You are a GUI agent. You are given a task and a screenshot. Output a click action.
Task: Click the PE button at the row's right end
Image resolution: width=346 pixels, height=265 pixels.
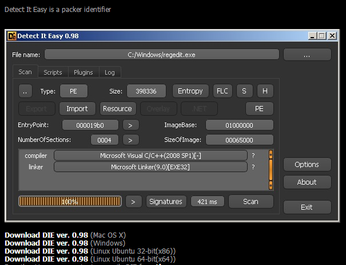click(x=259, y=109)
